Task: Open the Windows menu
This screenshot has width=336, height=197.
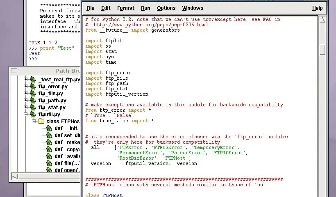Action: [193, 8]
